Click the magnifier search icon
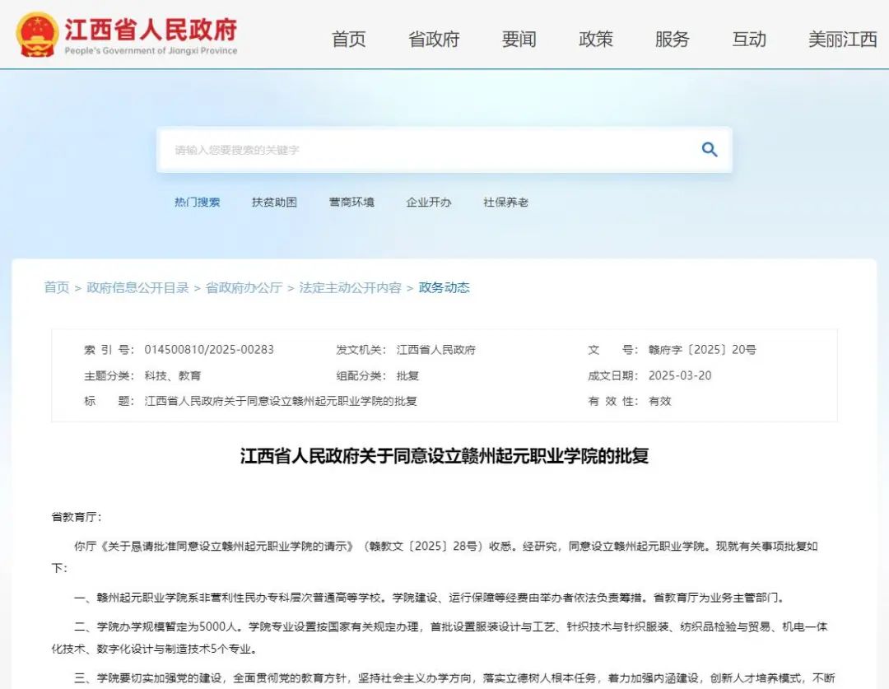 point(709,150)
